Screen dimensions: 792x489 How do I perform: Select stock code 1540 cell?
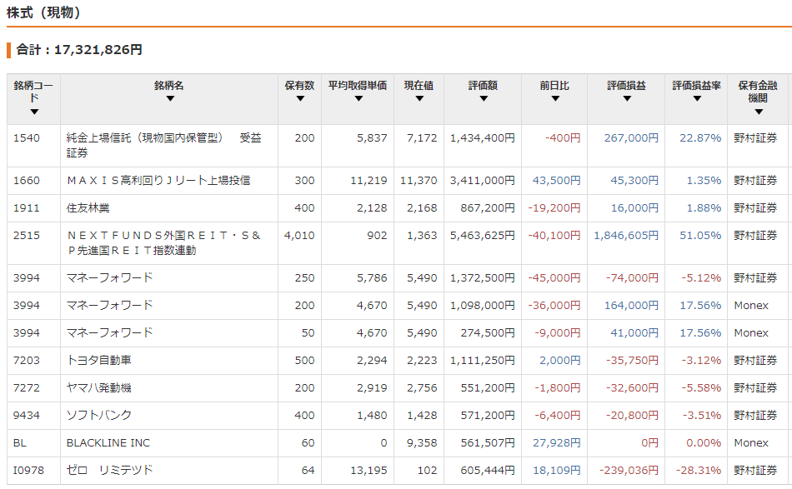27,137
